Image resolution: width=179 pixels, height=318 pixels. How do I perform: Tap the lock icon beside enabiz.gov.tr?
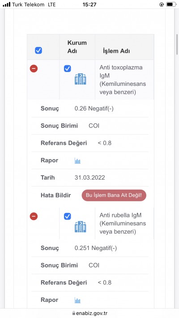[x=74, y=313]
